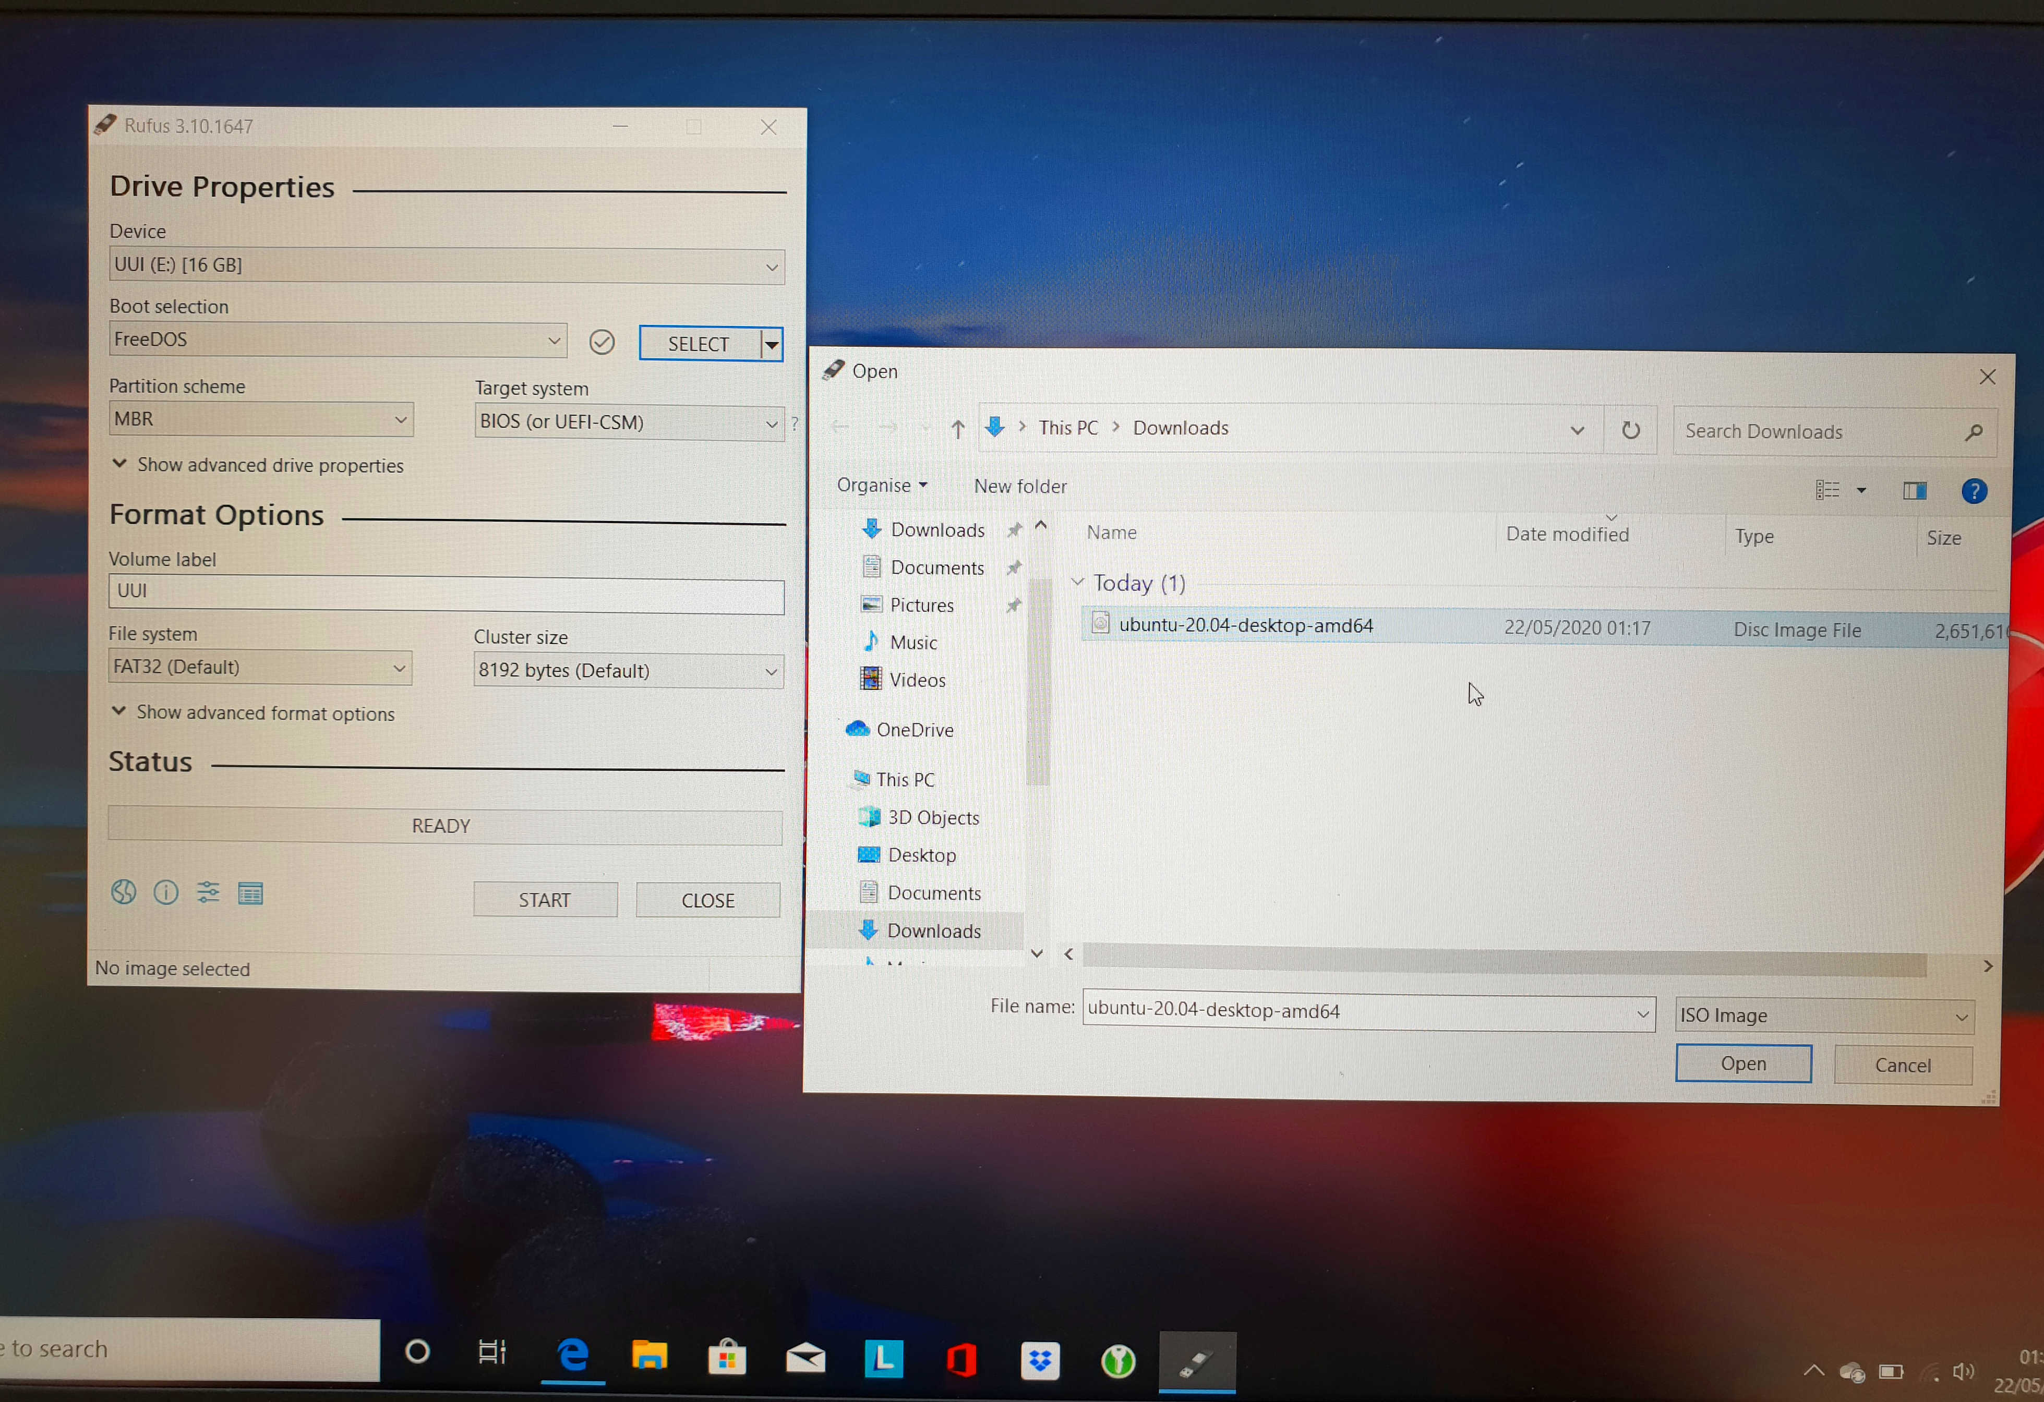Open Rufus settings sliders icon
Viewport: 2044px width, 1402px height.
tap(209, 893)
